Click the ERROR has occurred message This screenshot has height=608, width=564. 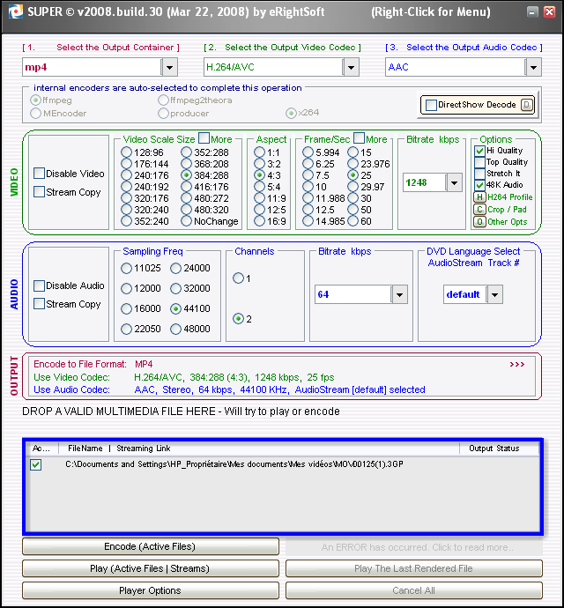coord(414,547)
